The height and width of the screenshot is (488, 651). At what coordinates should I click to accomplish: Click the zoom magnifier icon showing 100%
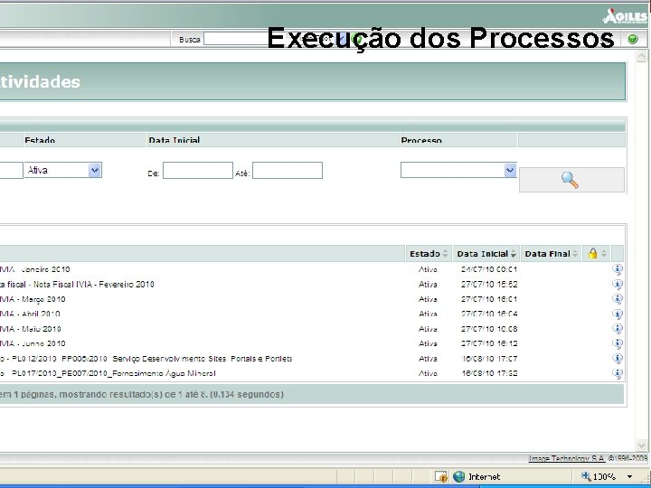coord(586,476)
